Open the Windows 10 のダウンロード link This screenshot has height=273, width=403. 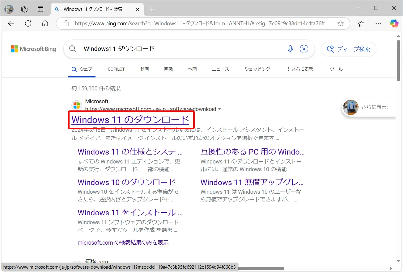[127, 182]
